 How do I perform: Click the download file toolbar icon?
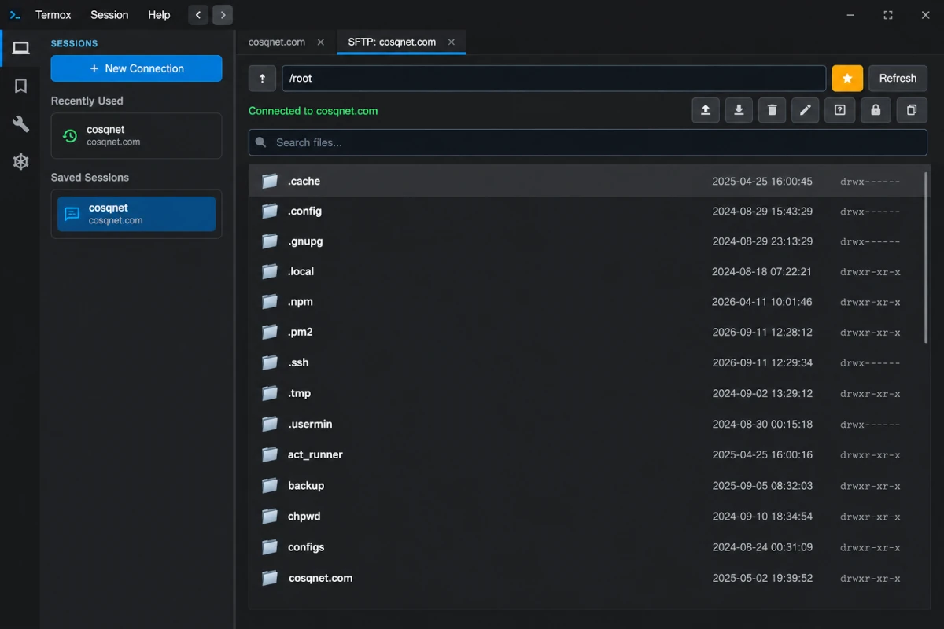(739, 110)
